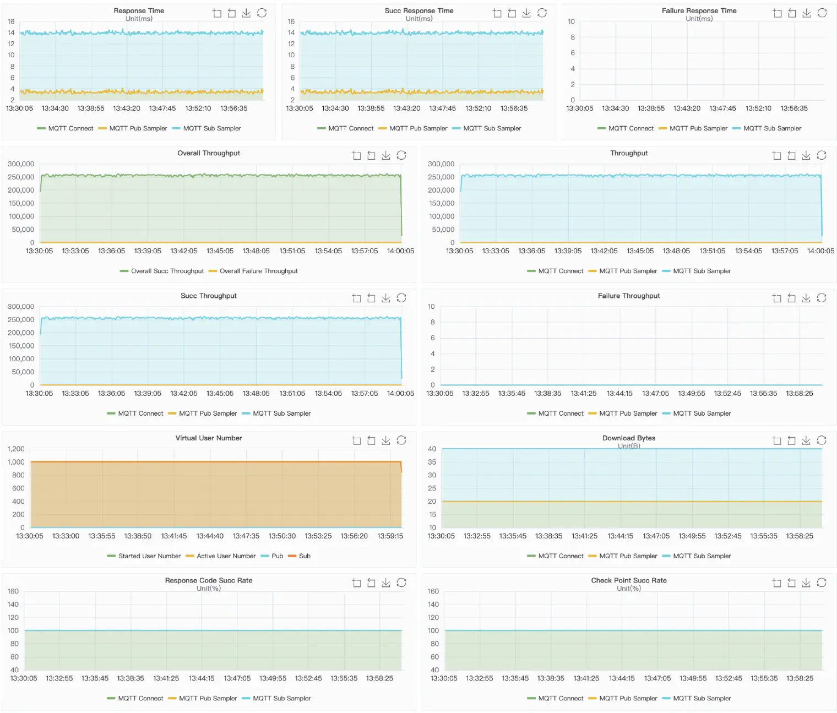Enable area zoom on Virtual User Number chart
Image resolution: width=837 pixels, height=713 pixels.
pos(357,440)
